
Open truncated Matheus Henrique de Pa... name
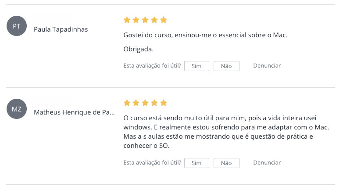[x=74, y=112]
